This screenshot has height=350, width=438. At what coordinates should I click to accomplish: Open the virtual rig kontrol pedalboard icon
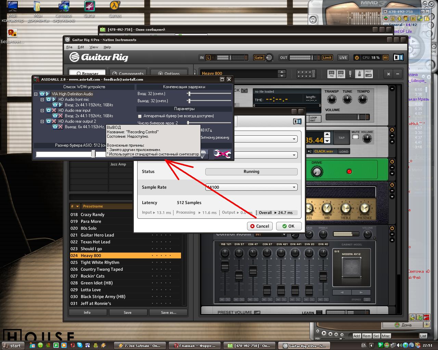(x=306, y=73)
